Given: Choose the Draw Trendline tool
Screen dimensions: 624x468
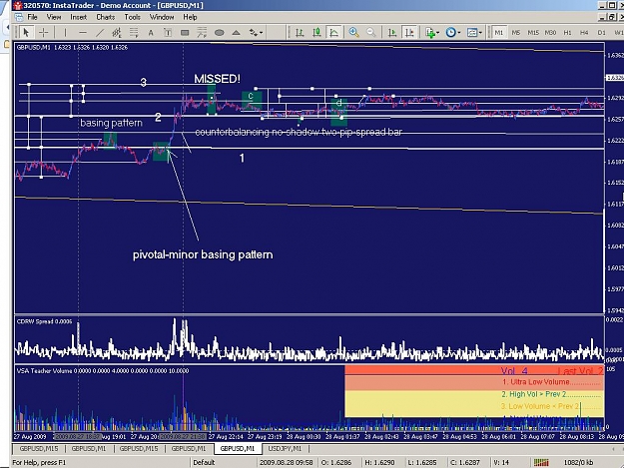Looking at the screenshot, I should click(100, 33).
